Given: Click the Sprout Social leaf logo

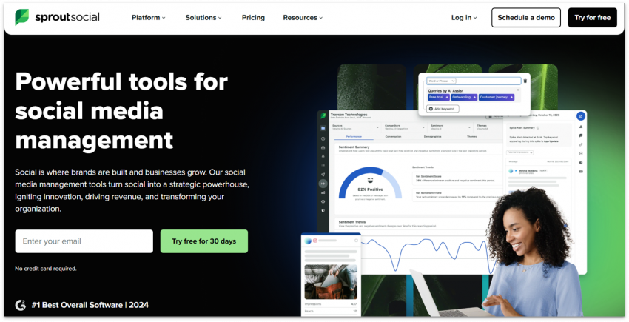Looking at the screenshot, I should (x=22, y=18).
